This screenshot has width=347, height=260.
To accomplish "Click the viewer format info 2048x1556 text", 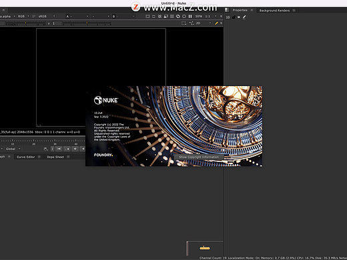I will tap(25, 132).
